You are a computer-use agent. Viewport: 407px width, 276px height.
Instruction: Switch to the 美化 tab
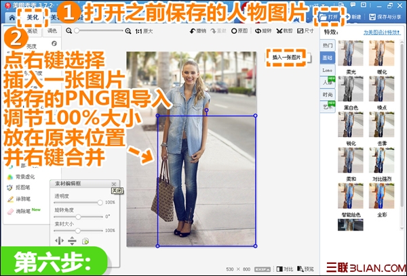coord(33,18)
